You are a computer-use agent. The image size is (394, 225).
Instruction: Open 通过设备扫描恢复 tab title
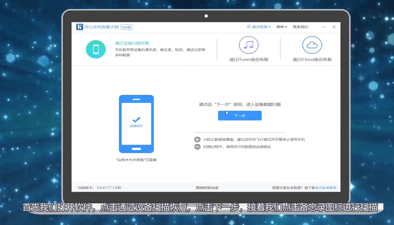pyautogui.click(x=132, y=43)
